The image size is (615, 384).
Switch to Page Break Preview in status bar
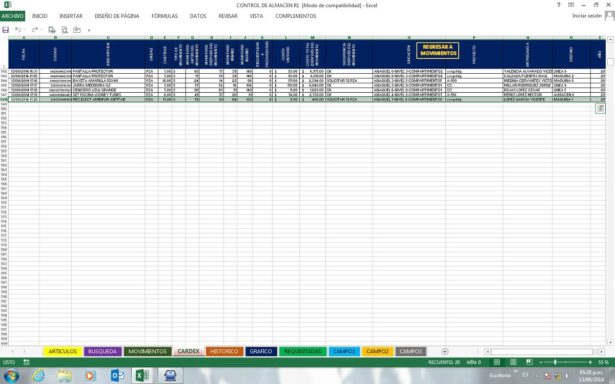tap(529, 362)
